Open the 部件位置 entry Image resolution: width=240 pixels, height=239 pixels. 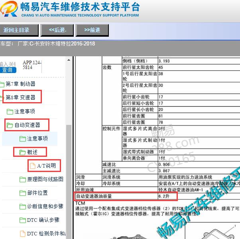(x=37, y=193)
